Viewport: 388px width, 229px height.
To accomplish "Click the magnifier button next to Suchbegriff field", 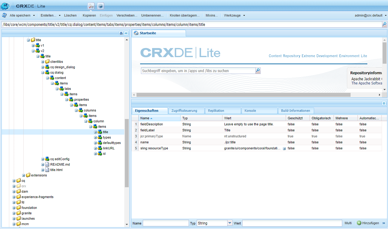I will [258, 71].
